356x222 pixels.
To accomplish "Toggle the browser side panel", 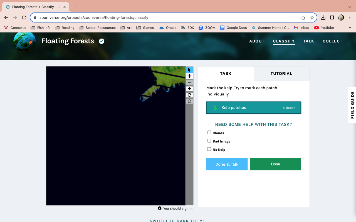I will pos(332,17).
